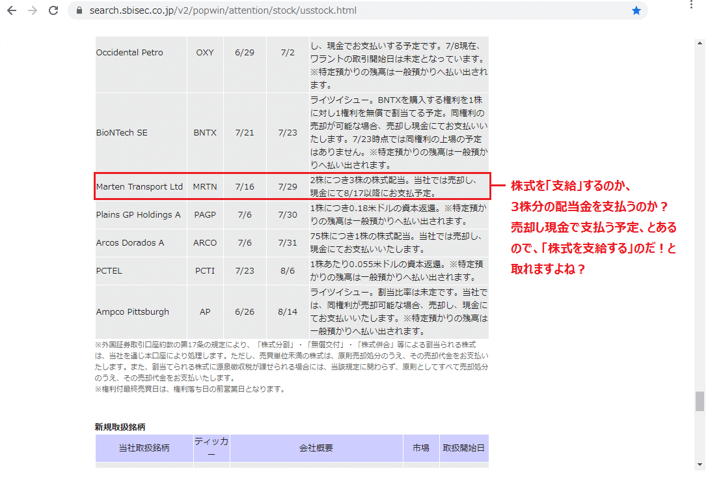
Task: Click the 8/14 date in AP row
Action: (x=288, y=312)
